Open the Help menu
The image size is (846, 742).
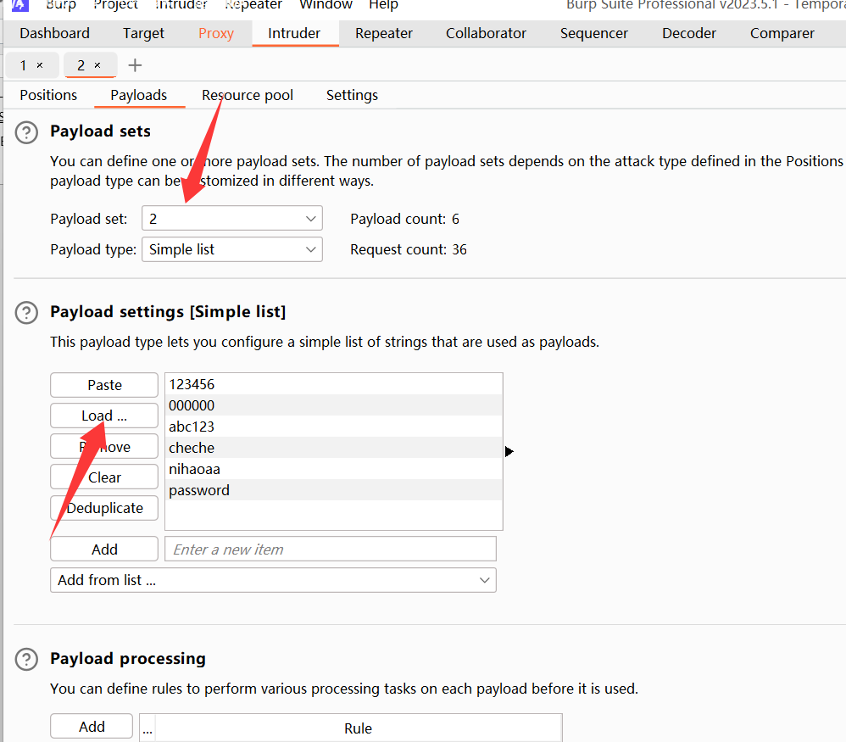pyautogui.click(x=384, y=5)
